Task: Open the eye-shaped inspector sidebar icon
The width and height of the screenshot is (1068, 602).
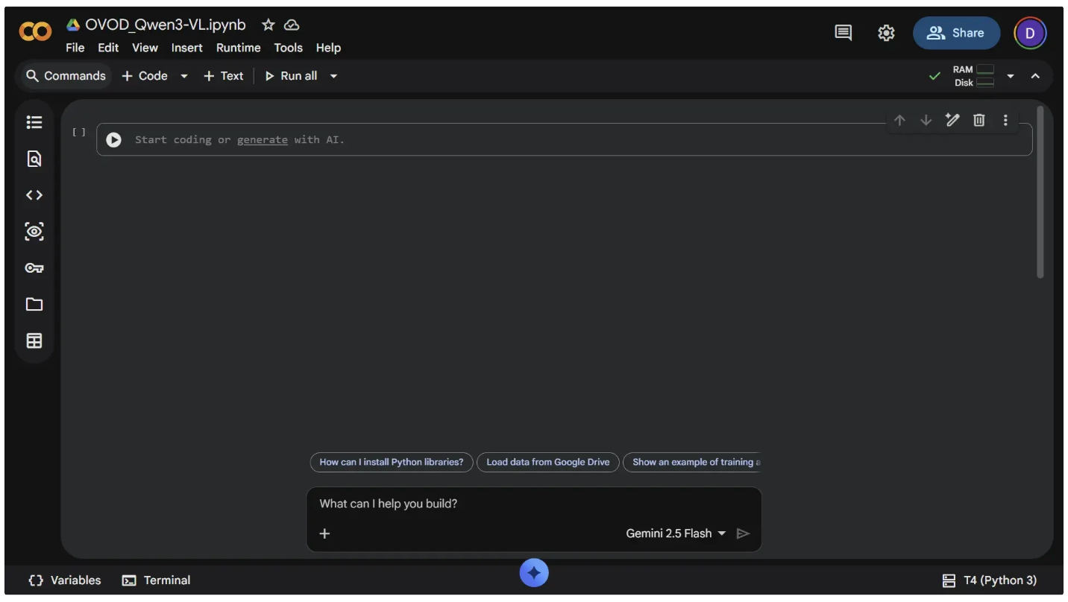Action: 34,231
